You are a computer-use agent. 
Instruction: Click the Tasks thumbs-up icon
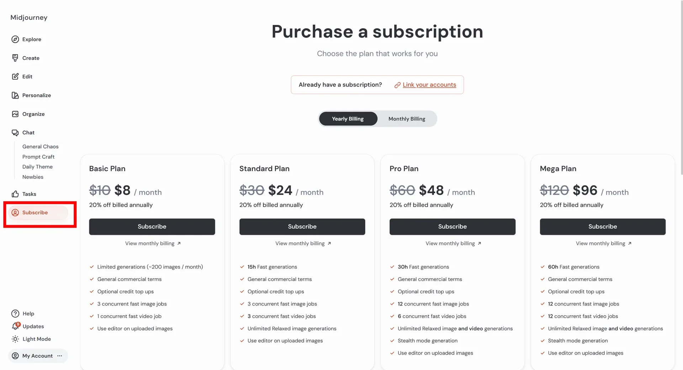coord(15,194)
